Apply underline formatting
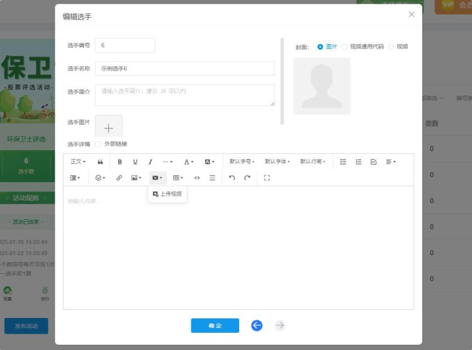 [135, 161]
